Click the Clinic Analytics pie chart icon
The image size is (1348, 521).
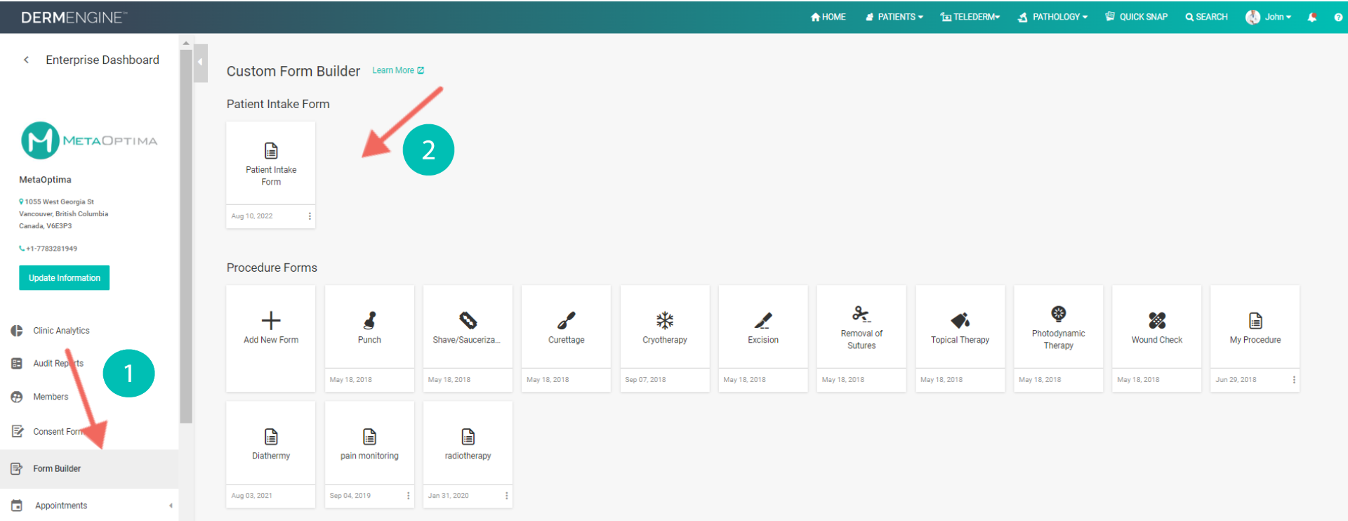pyautogui.click(x=17, y=331)
